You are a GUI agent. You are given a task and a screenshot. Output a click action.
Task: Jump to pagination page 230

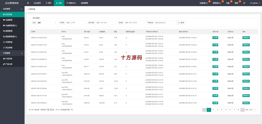[x=247, y=110]
